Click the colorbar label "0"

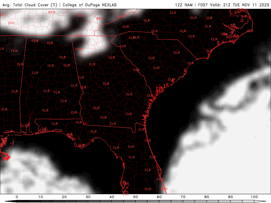coord(17,197)
